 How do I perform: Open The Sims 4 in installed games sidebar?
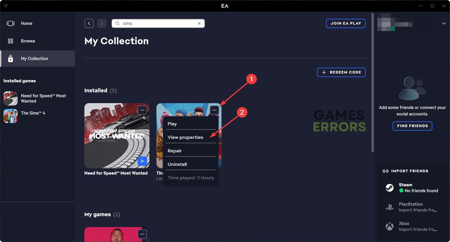pos(33,113)
